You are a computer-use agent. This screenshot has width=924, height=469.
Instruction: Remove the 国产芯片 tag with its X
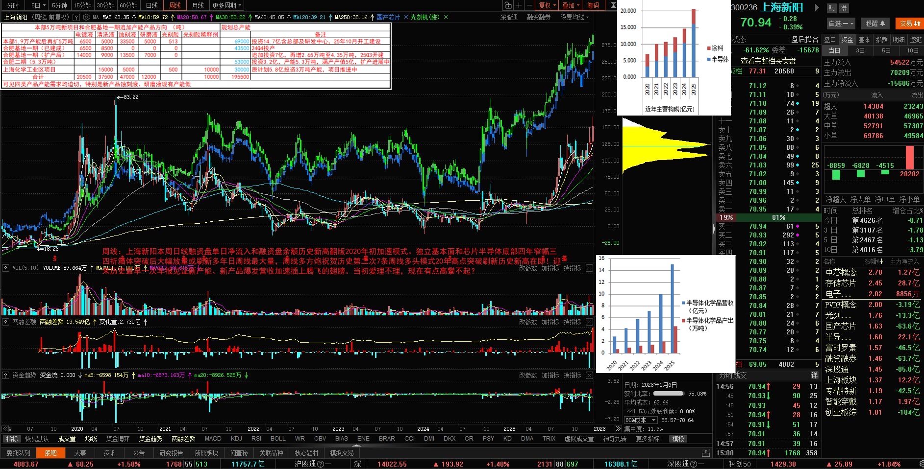(x=406, y=17)
